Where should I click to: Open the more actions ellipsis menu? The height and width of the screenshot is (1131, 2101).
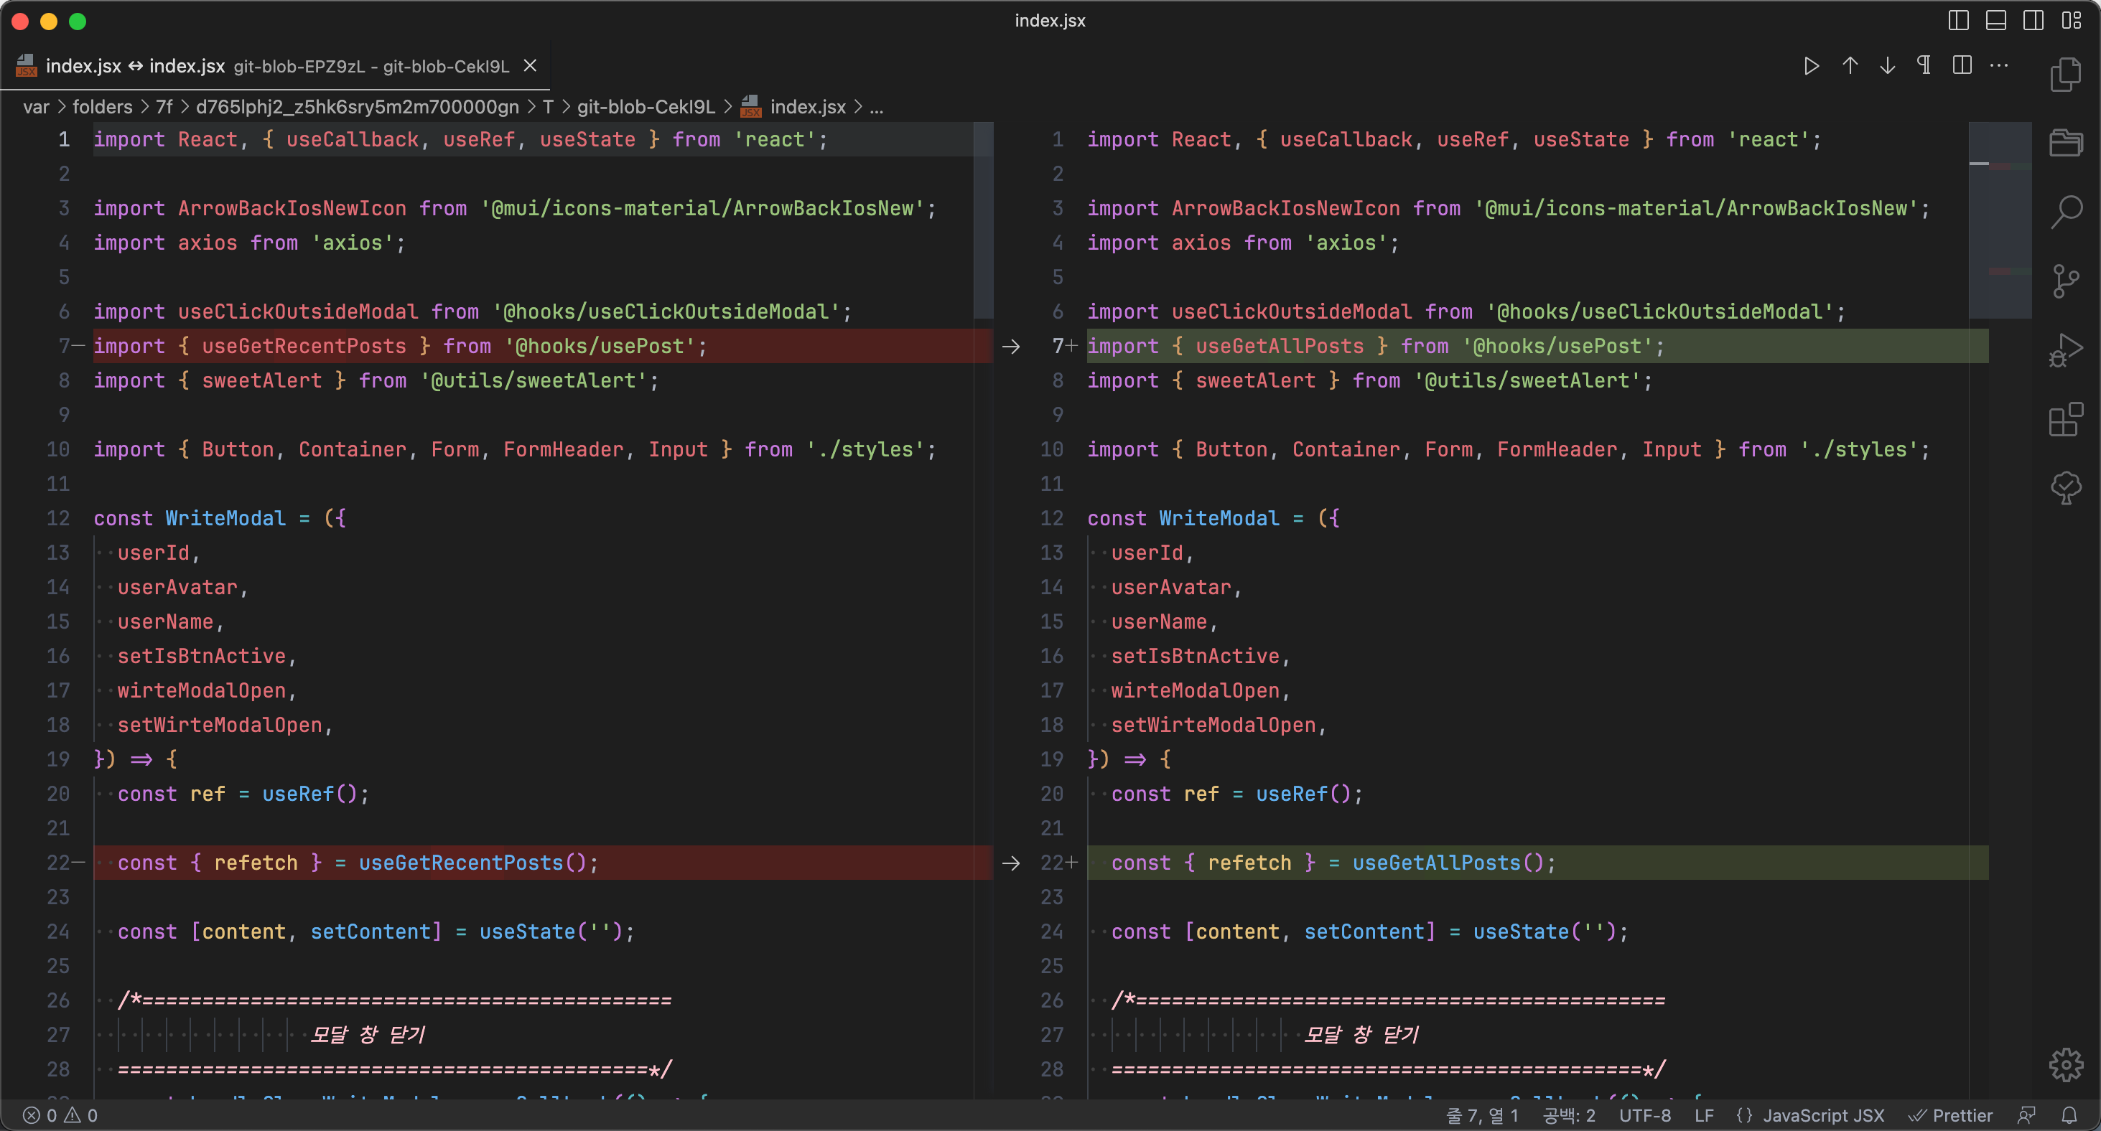(x=1999, y=66)
